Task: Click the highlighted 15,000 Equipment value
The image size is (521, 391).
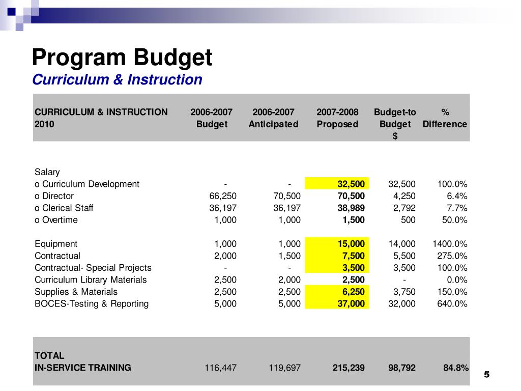Action: pos(351,244)
